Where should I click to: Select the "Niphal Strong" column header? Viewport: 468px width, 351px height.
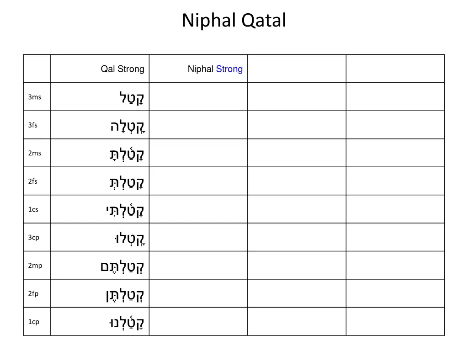(215, 69)
